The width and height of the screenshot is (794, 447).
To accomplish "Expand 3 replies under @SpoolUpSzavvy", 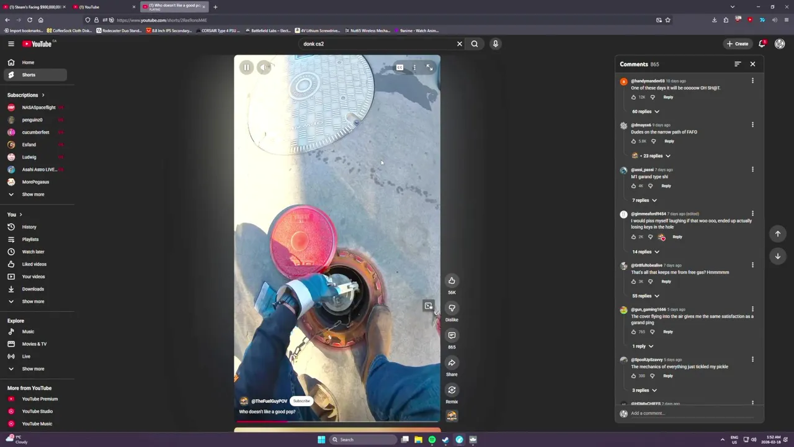I will (645, 390).
